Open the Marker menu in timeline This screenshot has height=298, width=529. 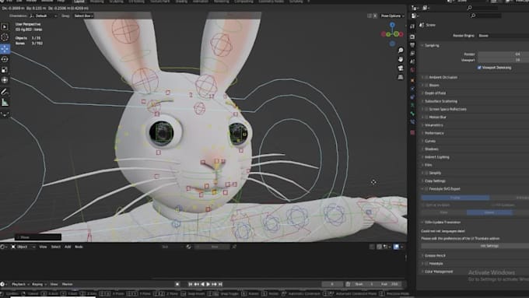[67, 284]
